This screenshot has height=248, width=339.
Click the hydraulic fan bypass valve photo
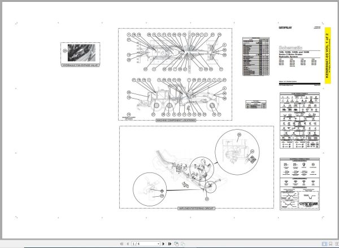click(81, 53)
